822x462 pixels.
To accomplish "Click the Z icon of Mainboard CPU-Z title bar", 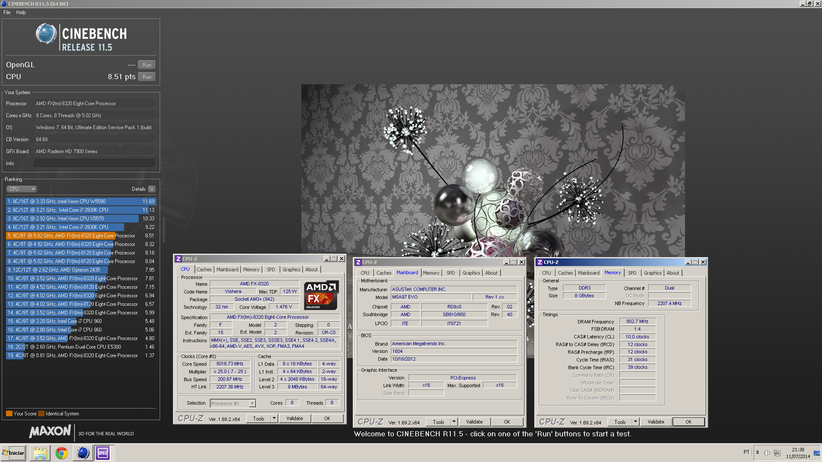I will (358, 262).
